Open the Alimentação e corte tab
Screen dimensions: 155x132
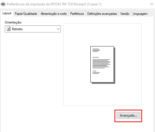[x=53, y=14]
